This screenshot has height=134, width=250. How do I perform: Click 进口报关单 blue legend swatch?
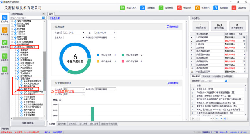tap(98, 55)
